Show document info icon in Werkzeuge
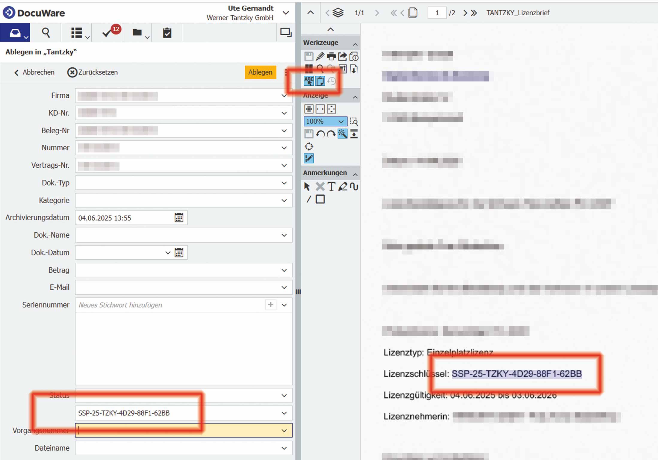 coord(354,56)
